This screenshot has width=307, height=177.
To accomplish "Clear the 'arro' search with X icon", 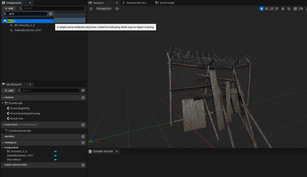I will point(5,14).
